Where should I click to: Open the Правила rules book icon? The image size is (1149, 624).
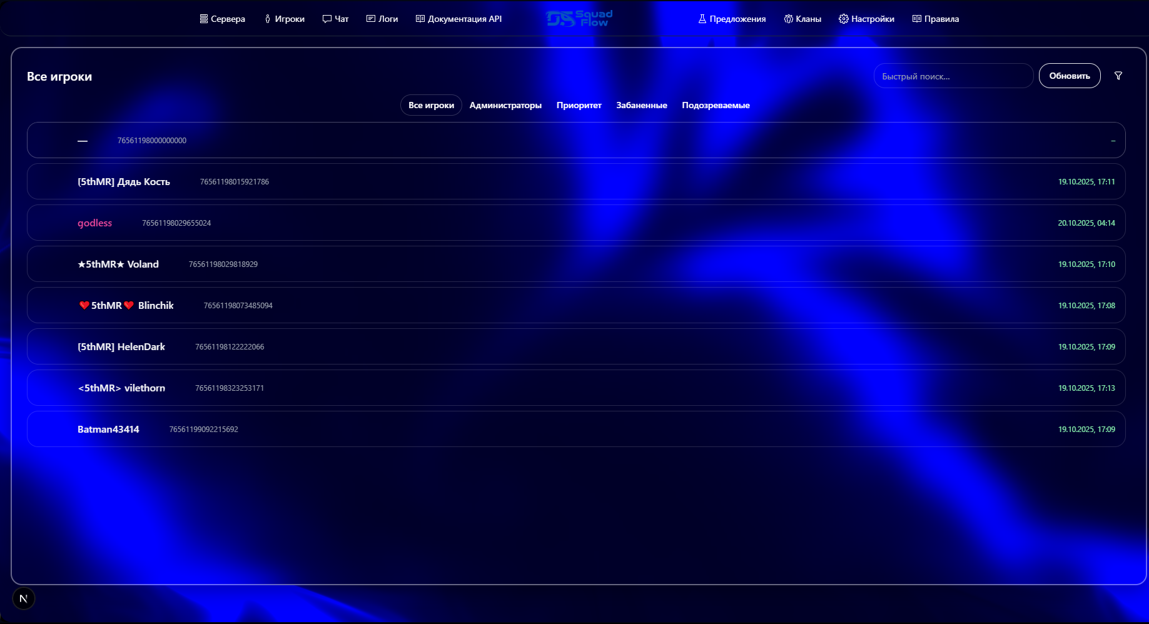click(x=917, y=19)
